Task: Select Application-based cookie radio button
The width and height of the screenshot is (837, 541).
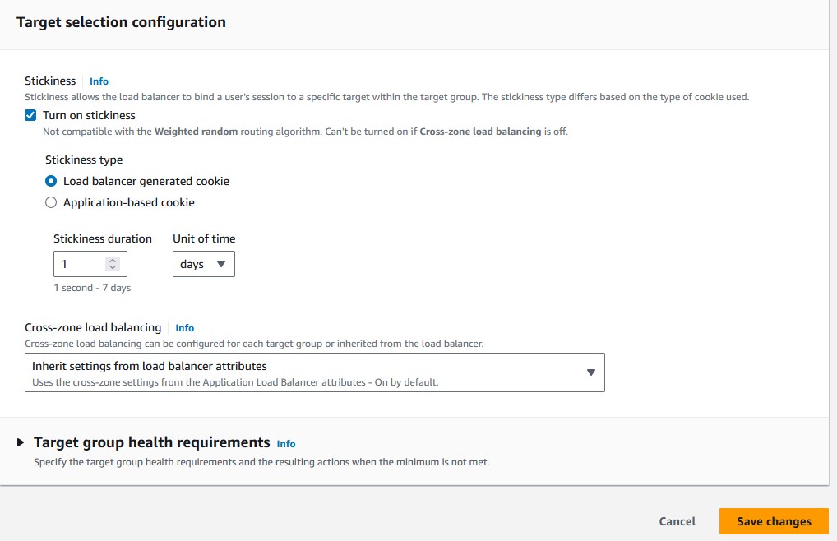Action: 51,203
